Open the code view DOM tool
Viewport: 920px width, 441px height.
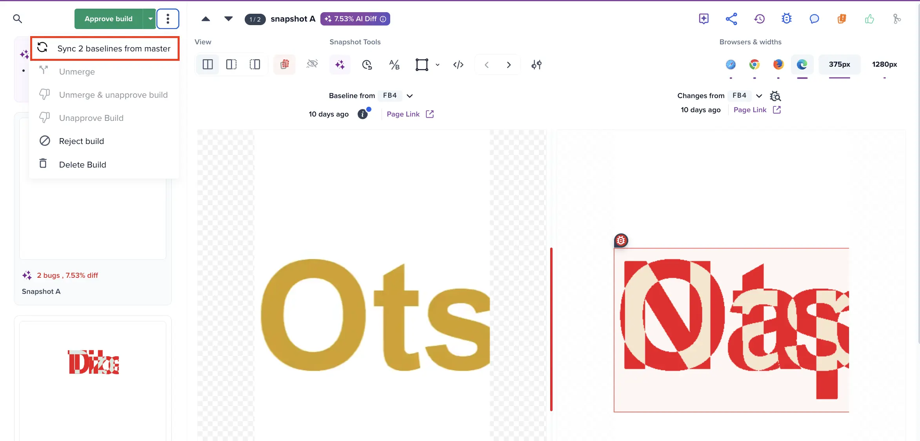tap(458, 64)
